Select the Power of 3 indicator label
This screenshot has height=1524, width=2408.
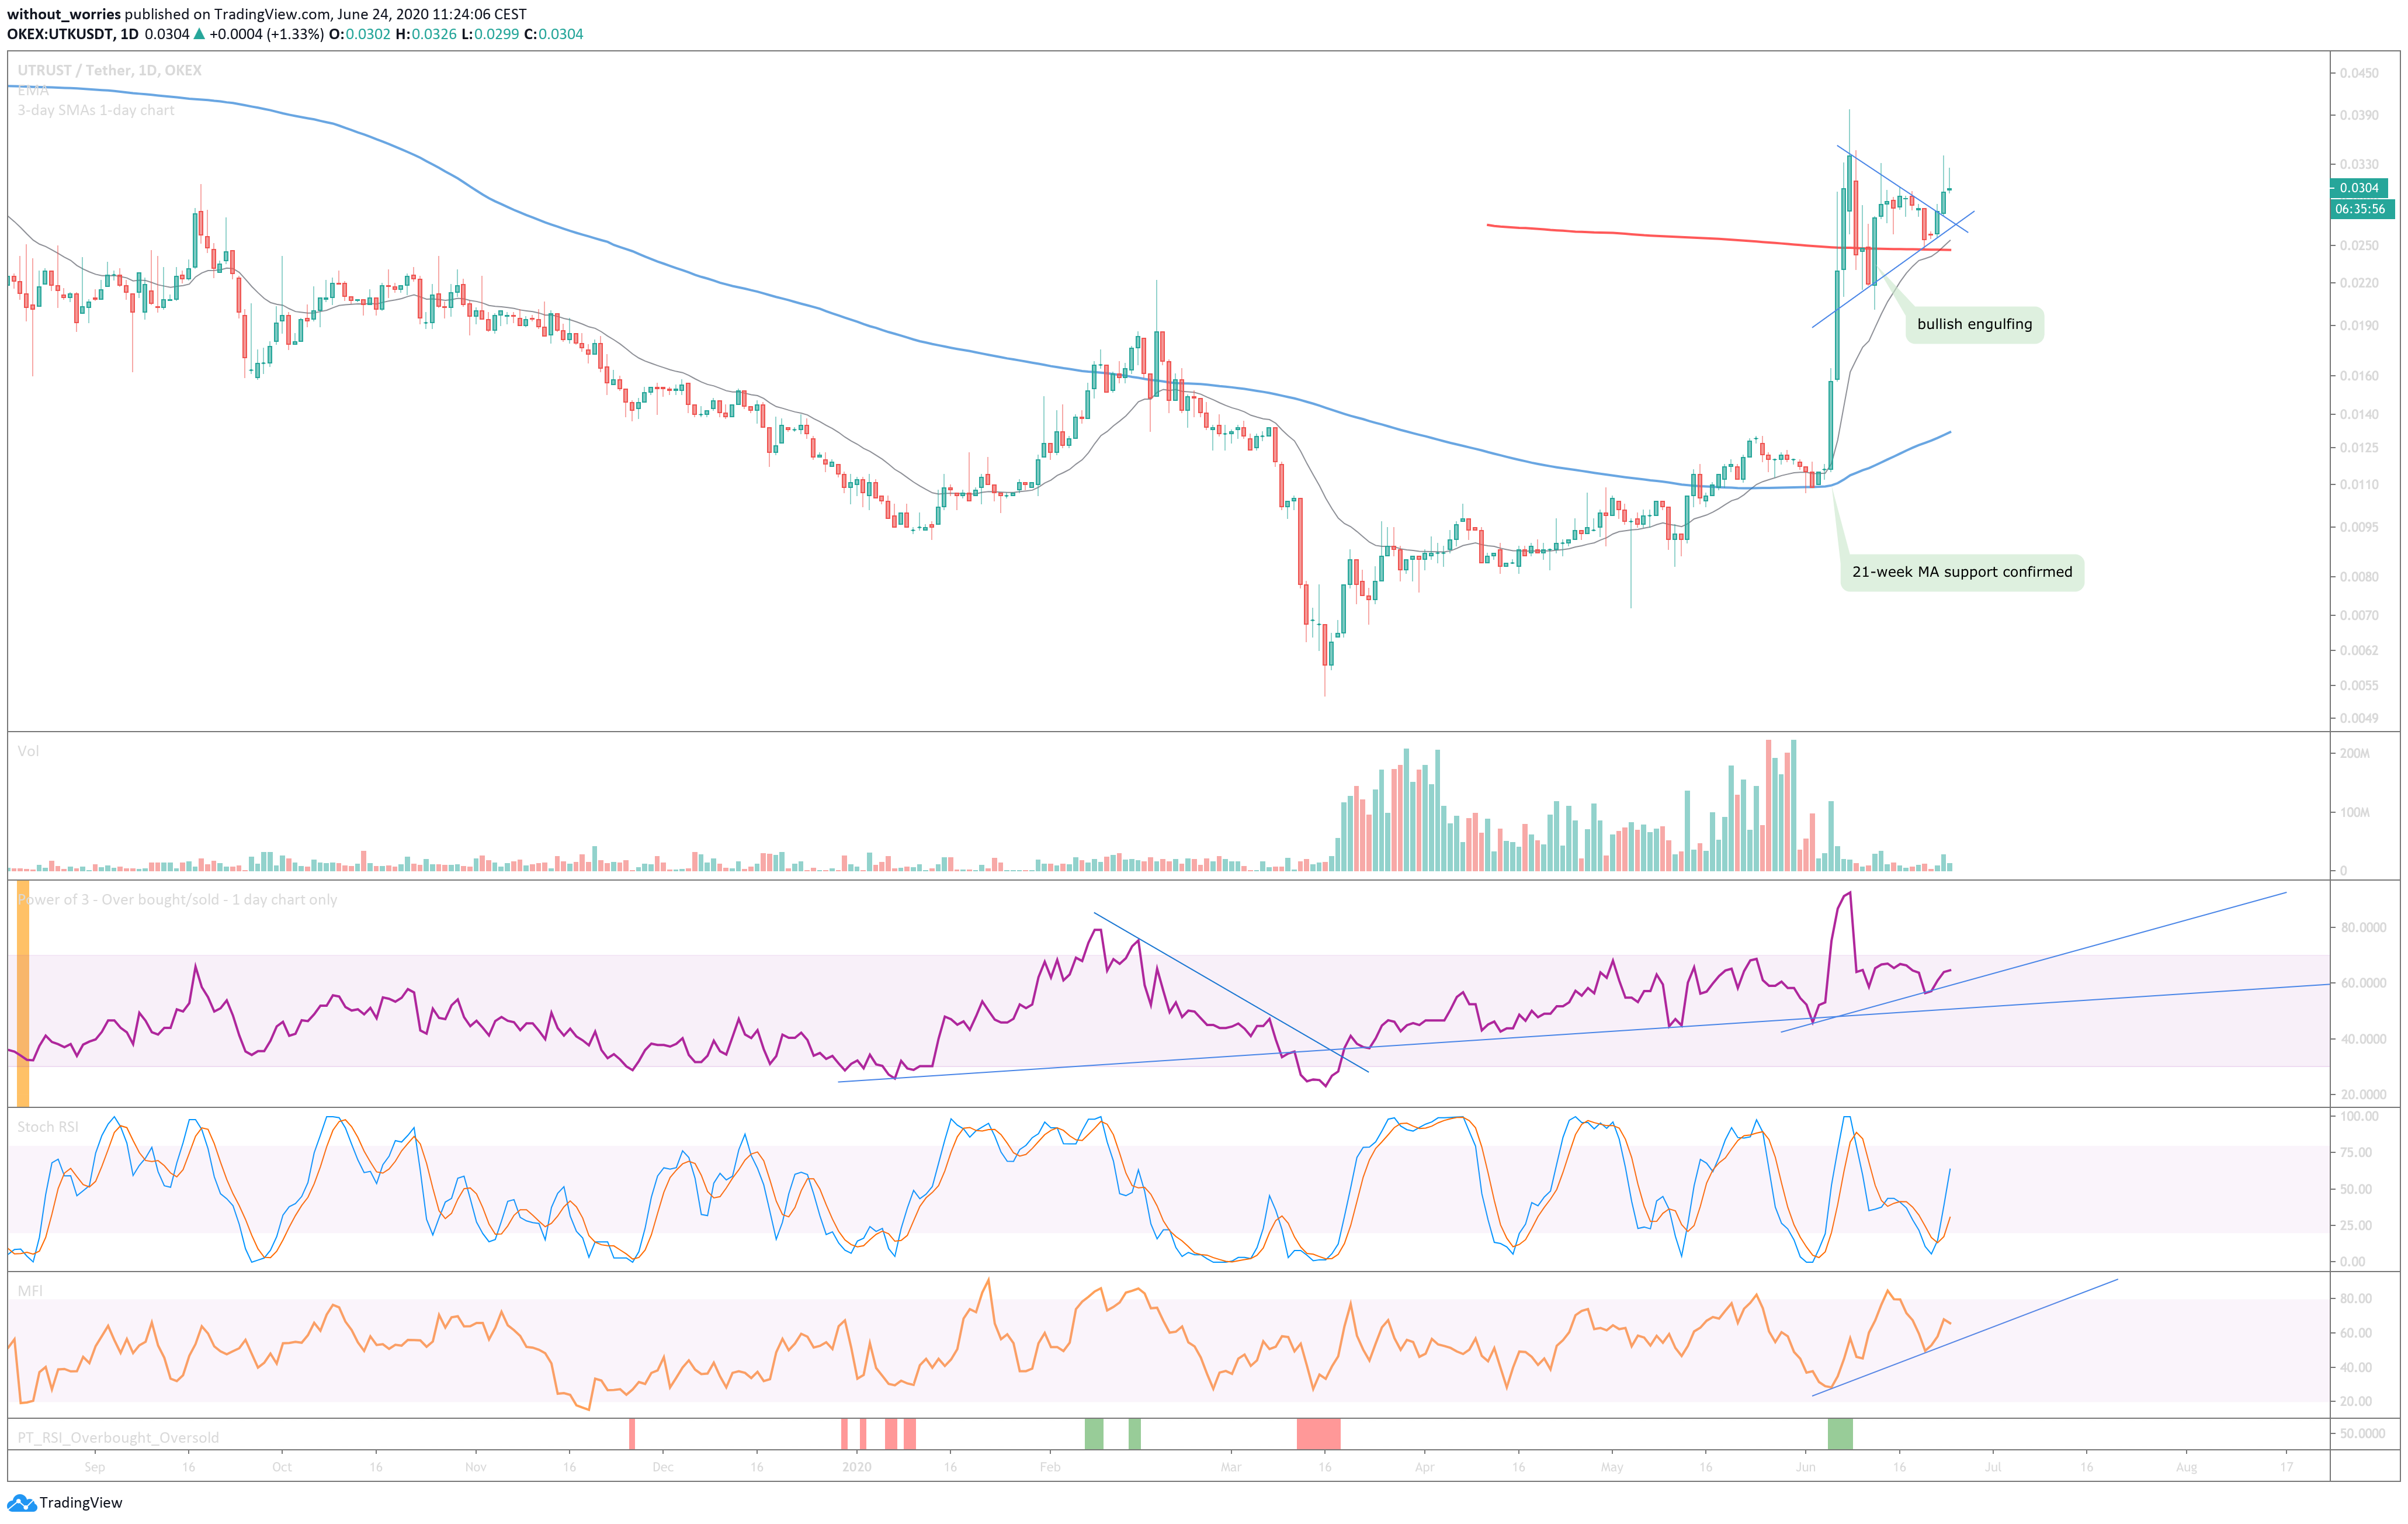click(177, 900)
